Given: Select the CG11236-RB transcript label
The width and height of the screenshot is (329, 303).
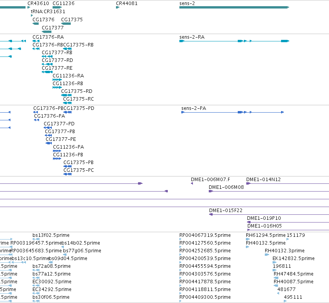Looking at the screenshot, I should coord(68,83).
